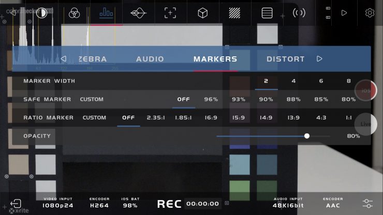
Task: Click the opacity slider handle
Action: pos(307,136)
